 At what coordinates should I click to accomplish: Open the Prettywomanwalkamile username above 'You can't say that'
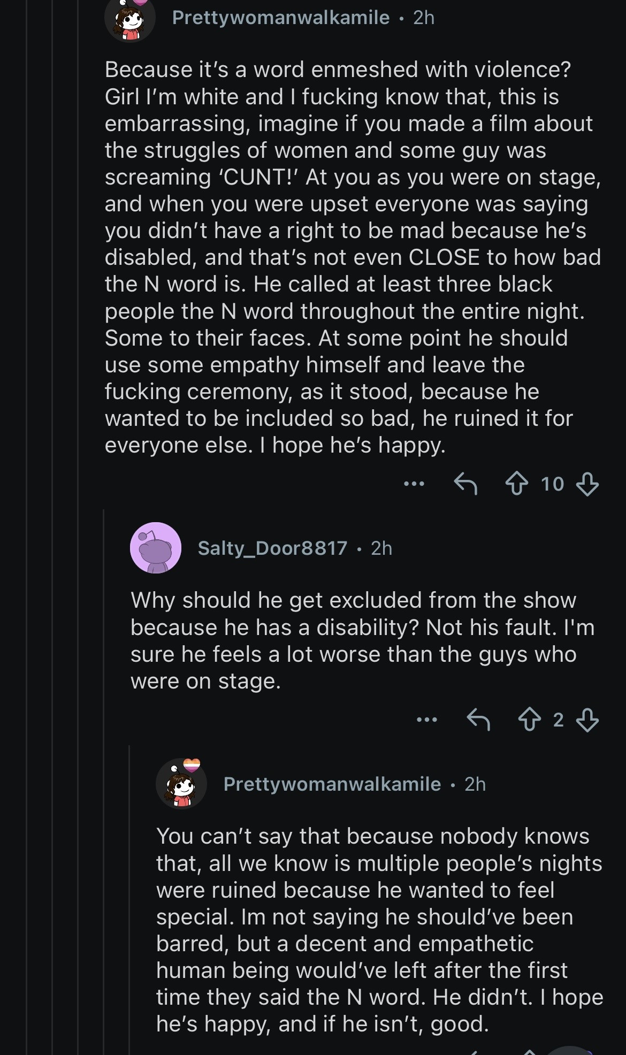click(332, 784)
